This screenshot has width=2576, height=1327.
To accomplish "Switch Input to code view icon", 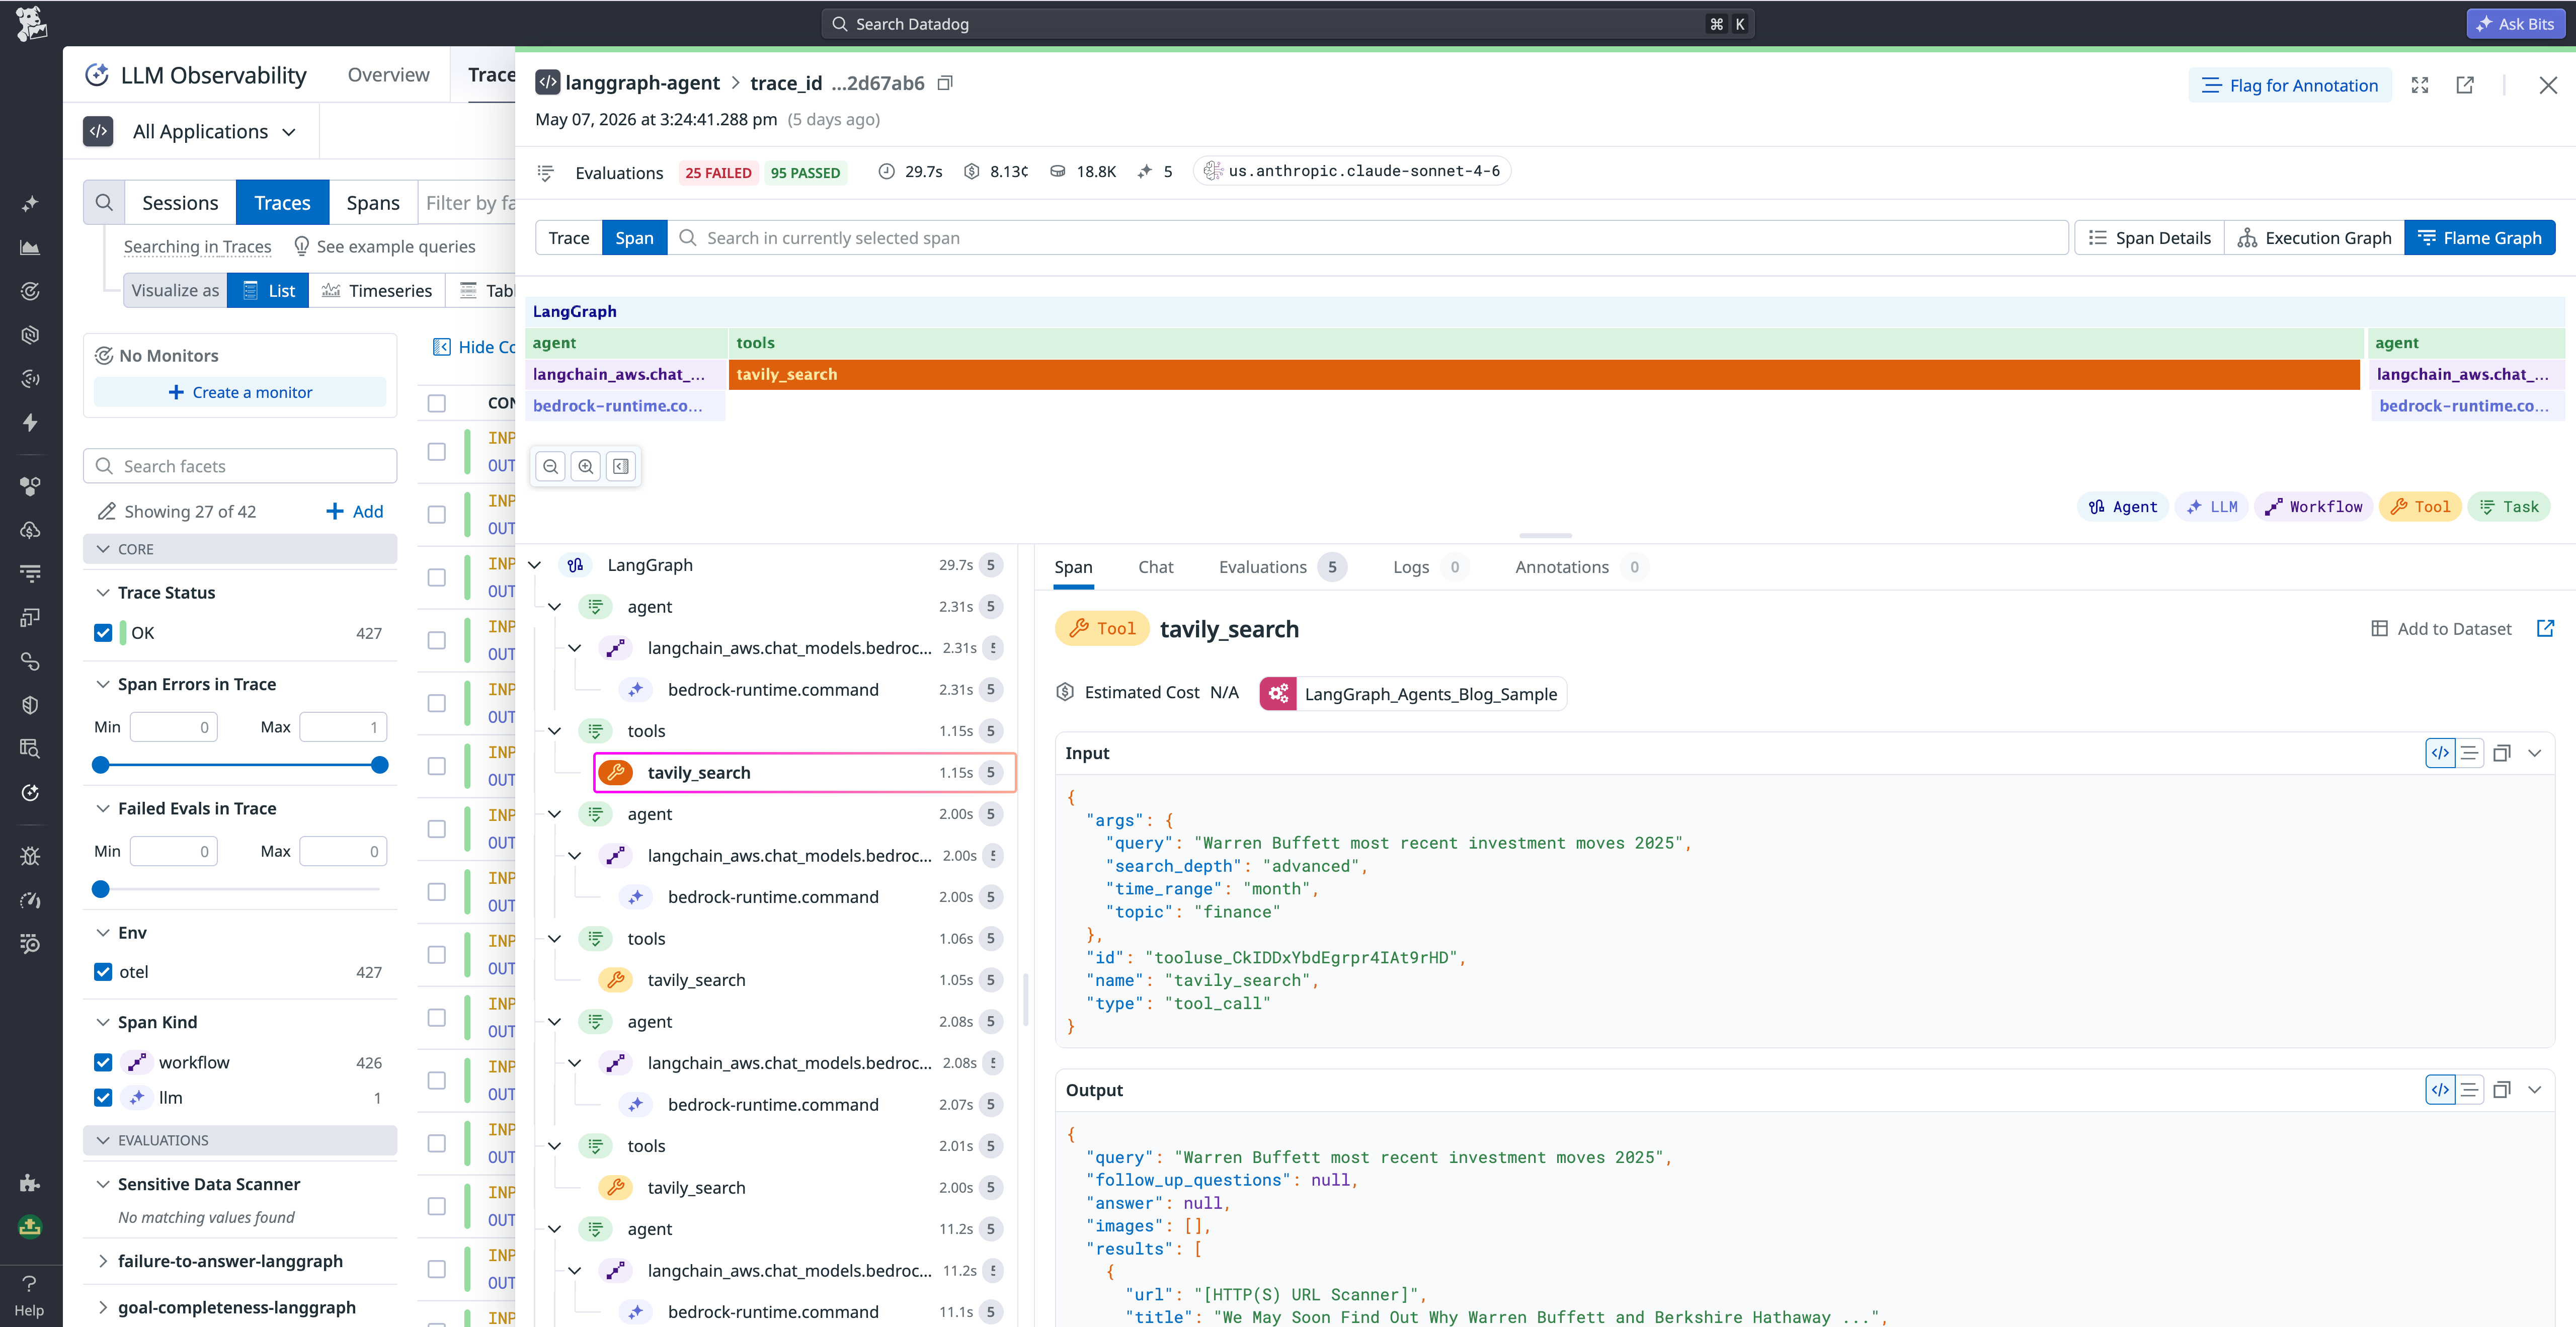I will pos(2440,753).
